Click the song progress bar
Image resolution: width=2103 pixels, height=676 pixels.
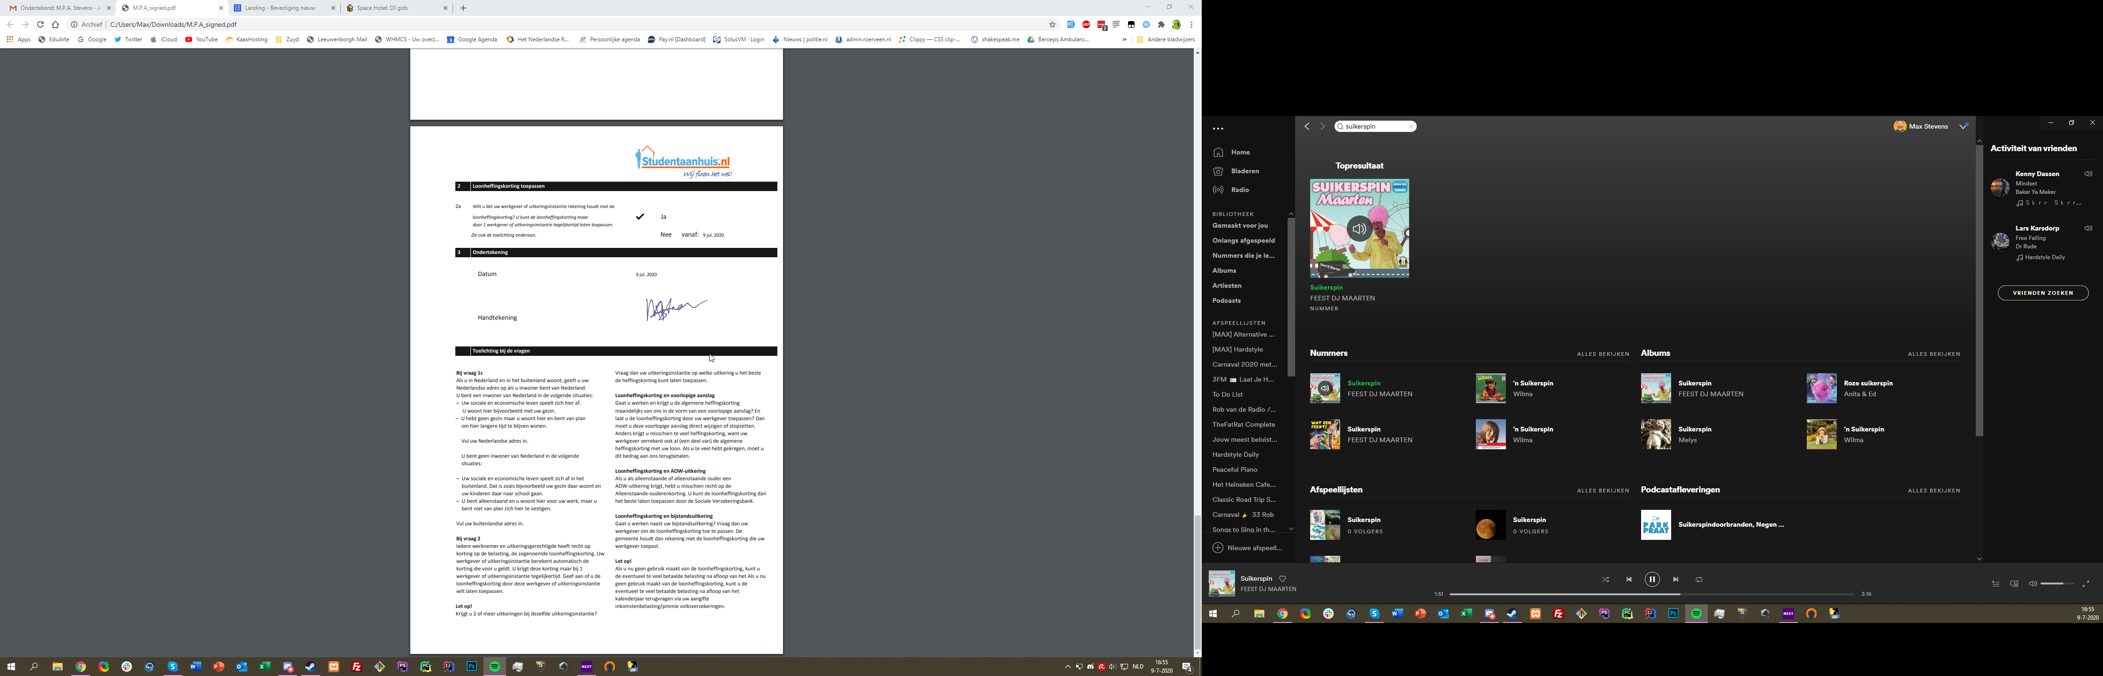click(1651, 594)
